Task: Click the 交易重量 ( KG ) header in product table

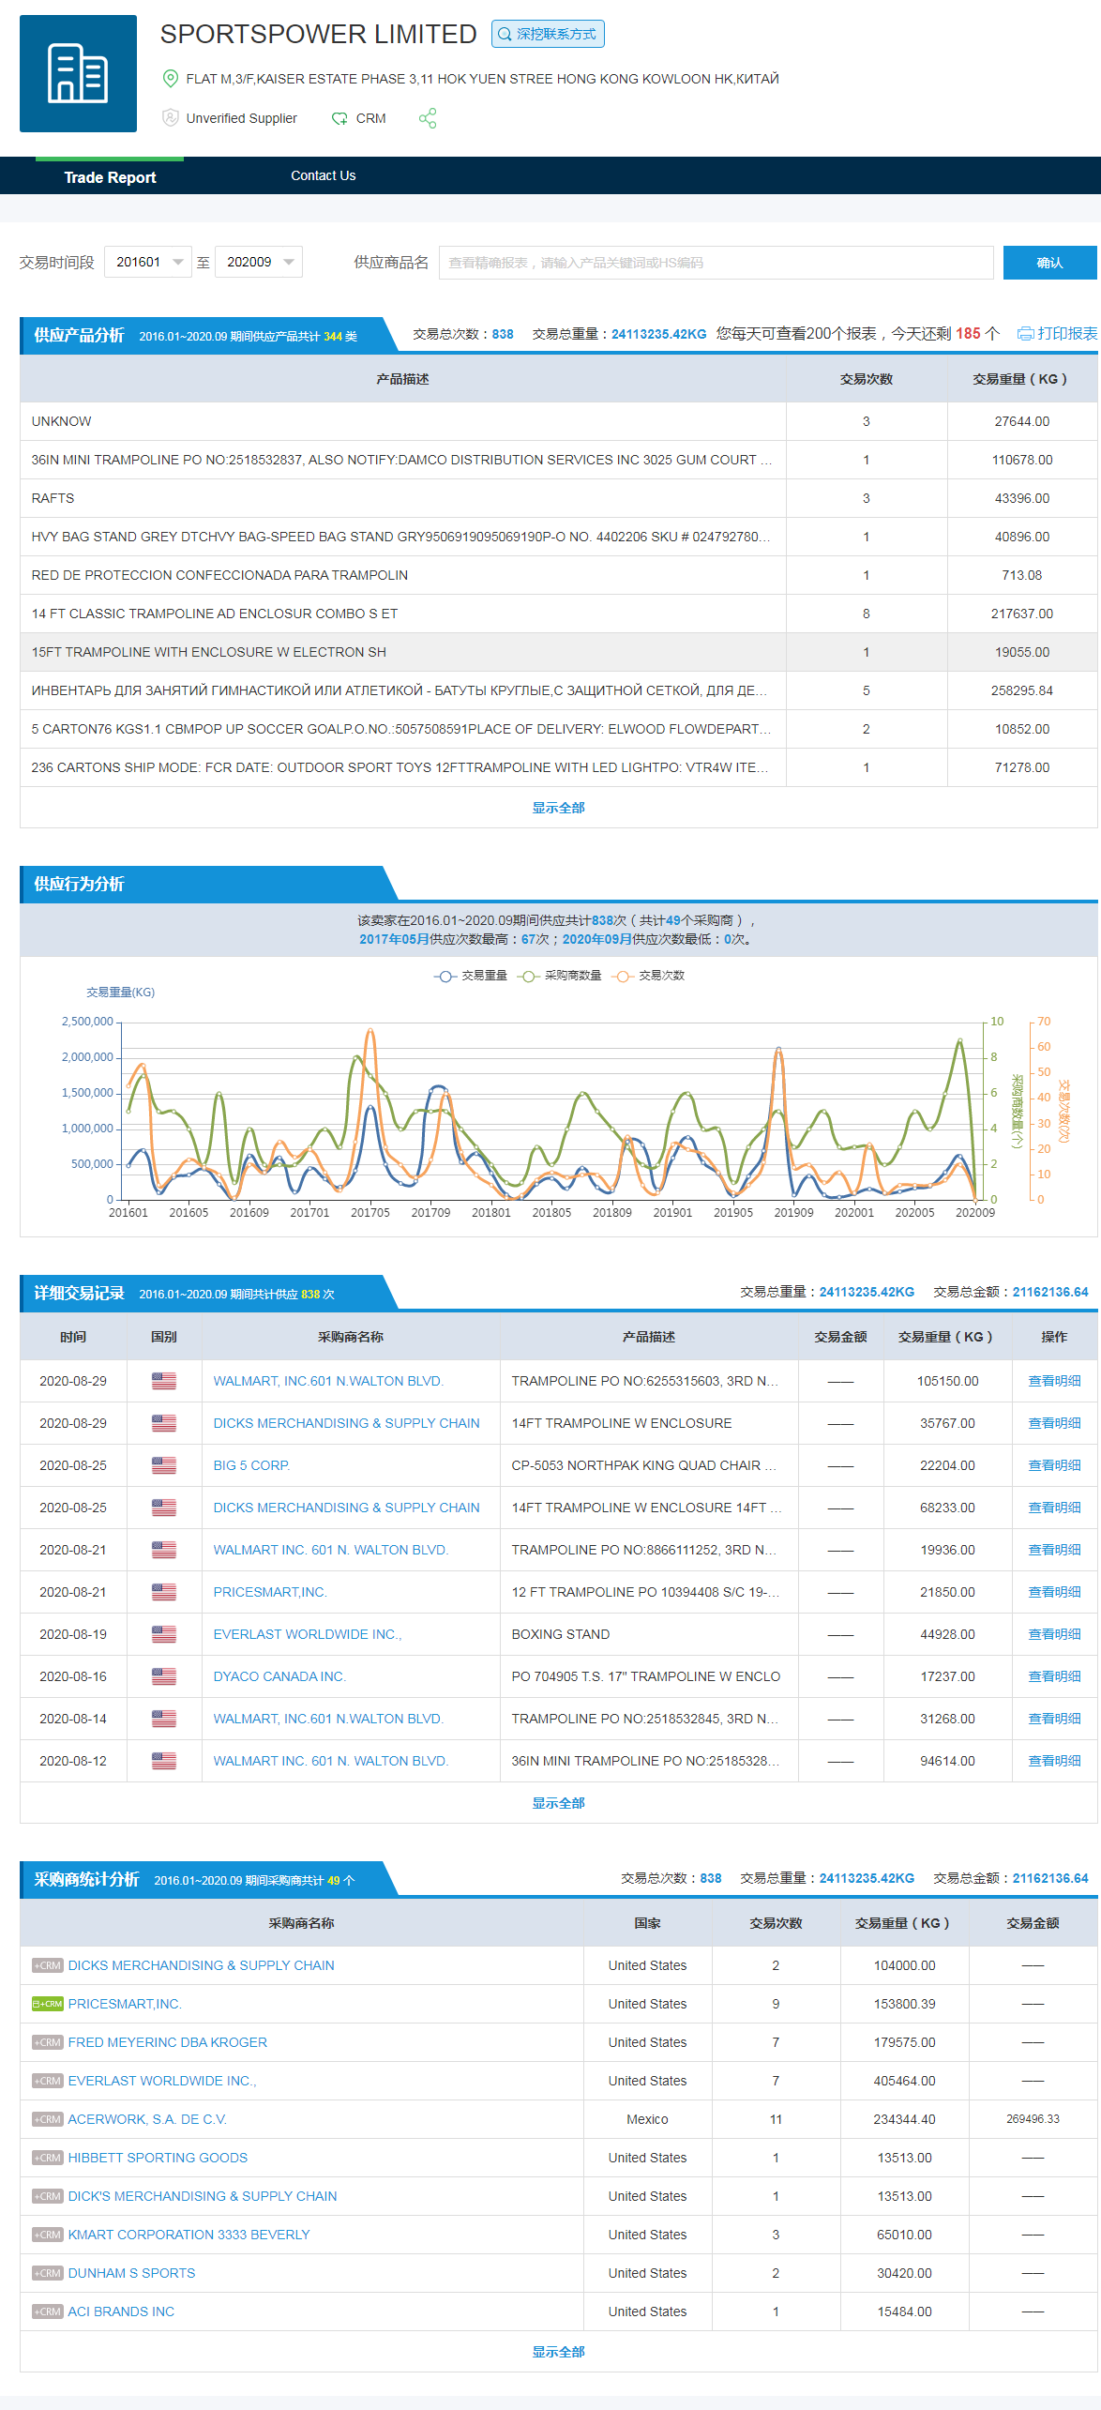Action: coord(1020,379)
